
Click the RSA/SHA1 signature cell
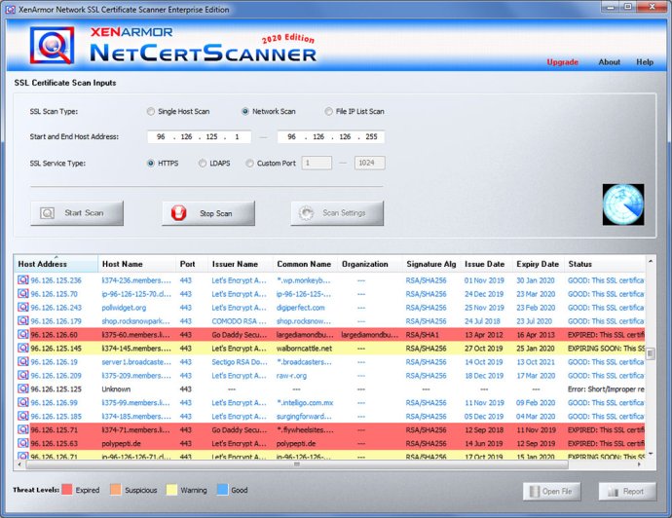pyautogui.click(x=422, y=335)
